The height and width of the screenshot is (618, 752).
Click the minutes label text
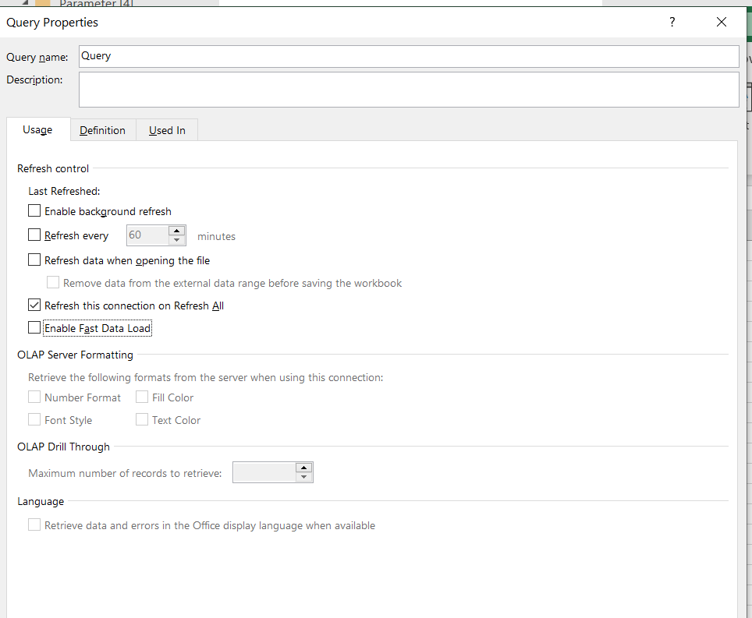pyautogui.click(x=216, y=236)
